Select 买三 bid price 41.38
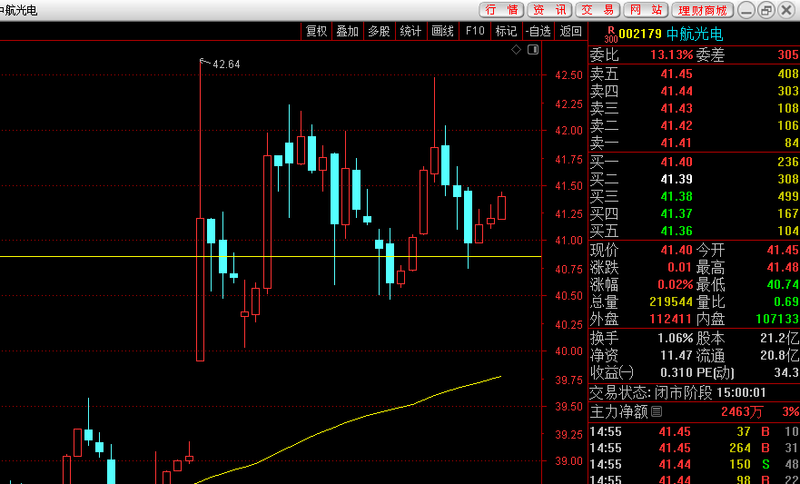 [x=677, y=196]
